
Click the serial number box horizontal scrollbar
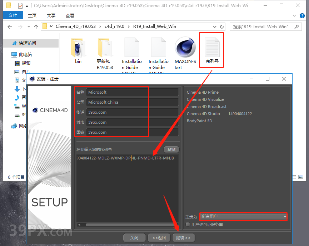pos(121,225)
